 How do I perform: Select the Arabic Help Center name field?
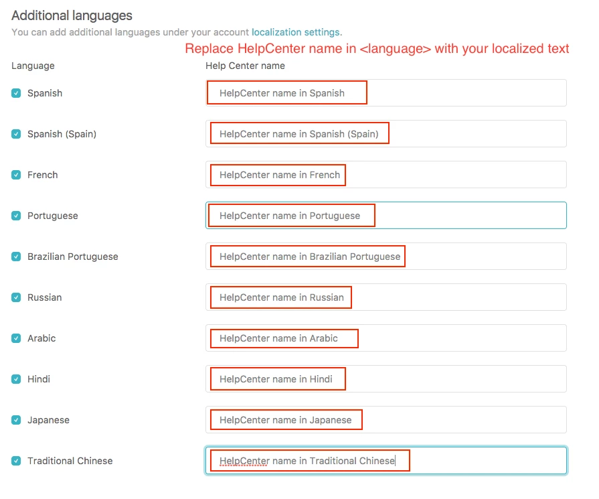click(386, 338)
